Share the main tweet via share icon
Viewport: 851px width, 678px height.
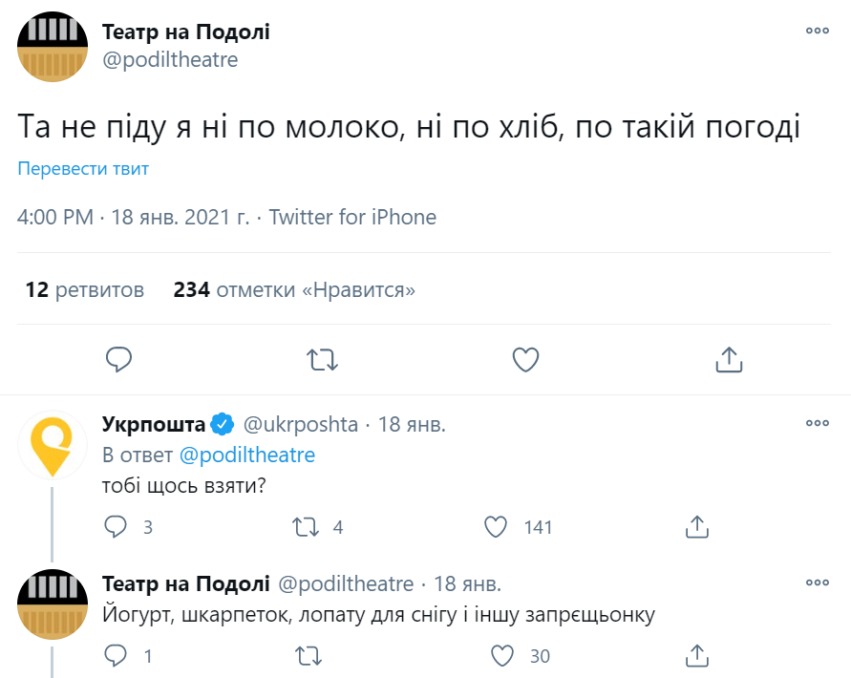click(x=729, y=359)
